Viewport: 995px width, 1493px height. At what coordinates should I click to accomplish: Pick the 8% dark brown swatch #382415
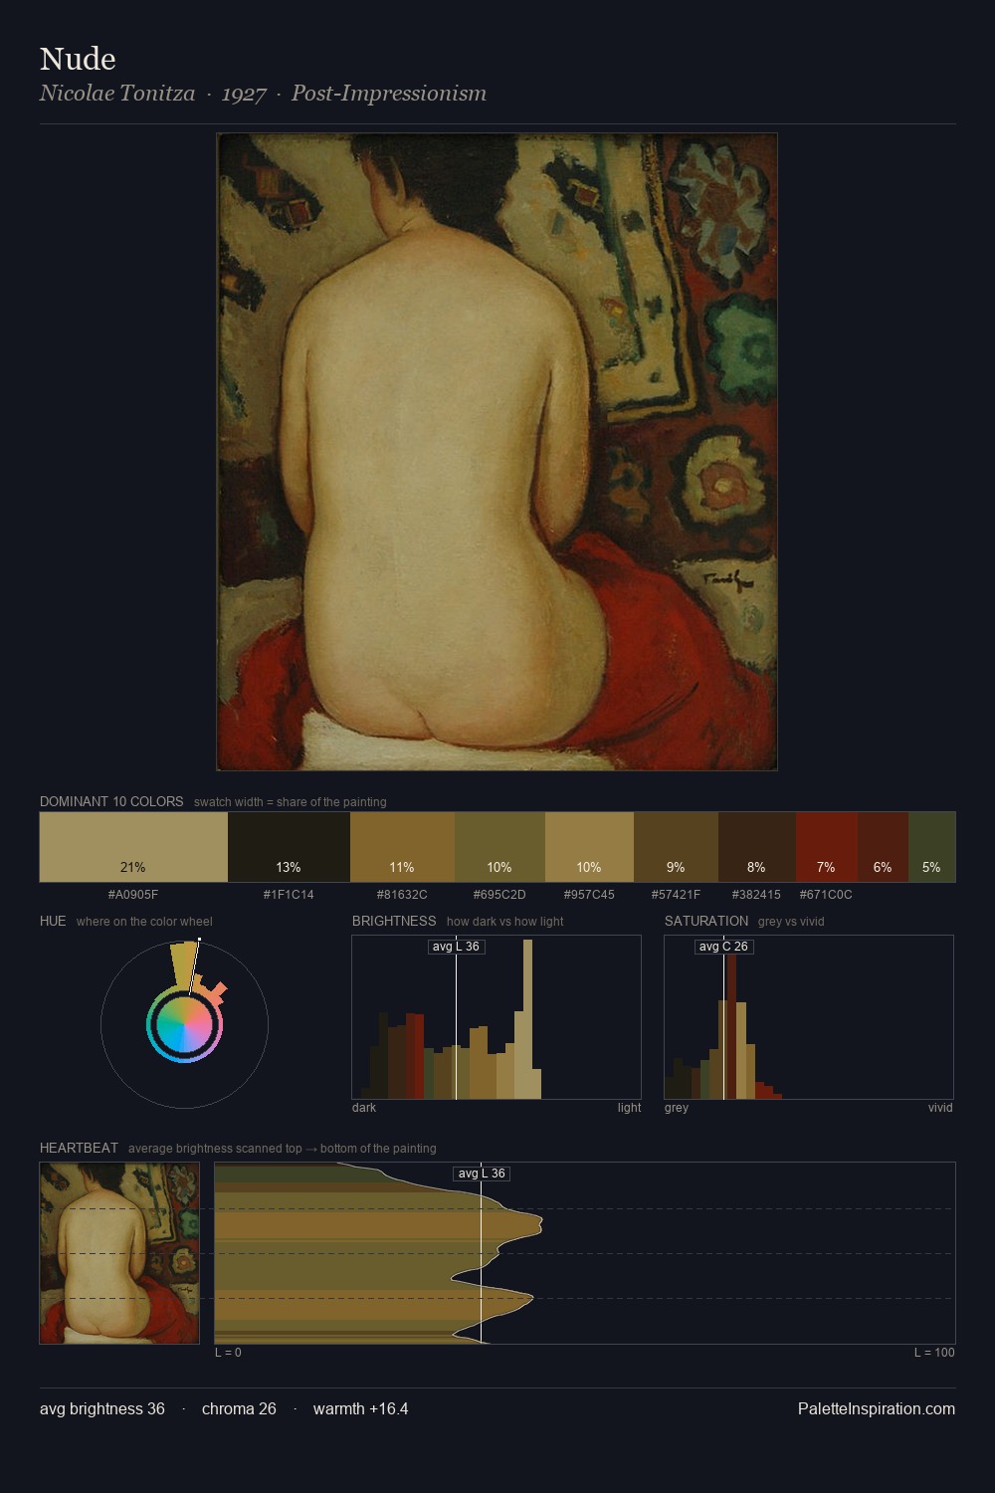click(x=757, y=847)
